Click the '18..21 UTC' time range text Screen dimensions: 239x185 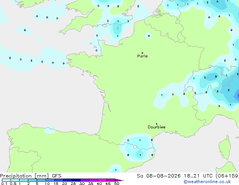198,176
